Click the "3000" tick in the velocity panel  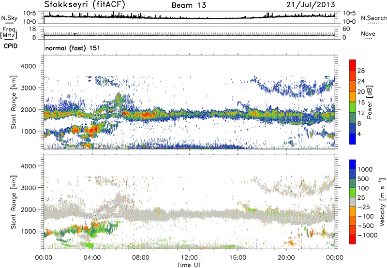(x=28, y=188)
